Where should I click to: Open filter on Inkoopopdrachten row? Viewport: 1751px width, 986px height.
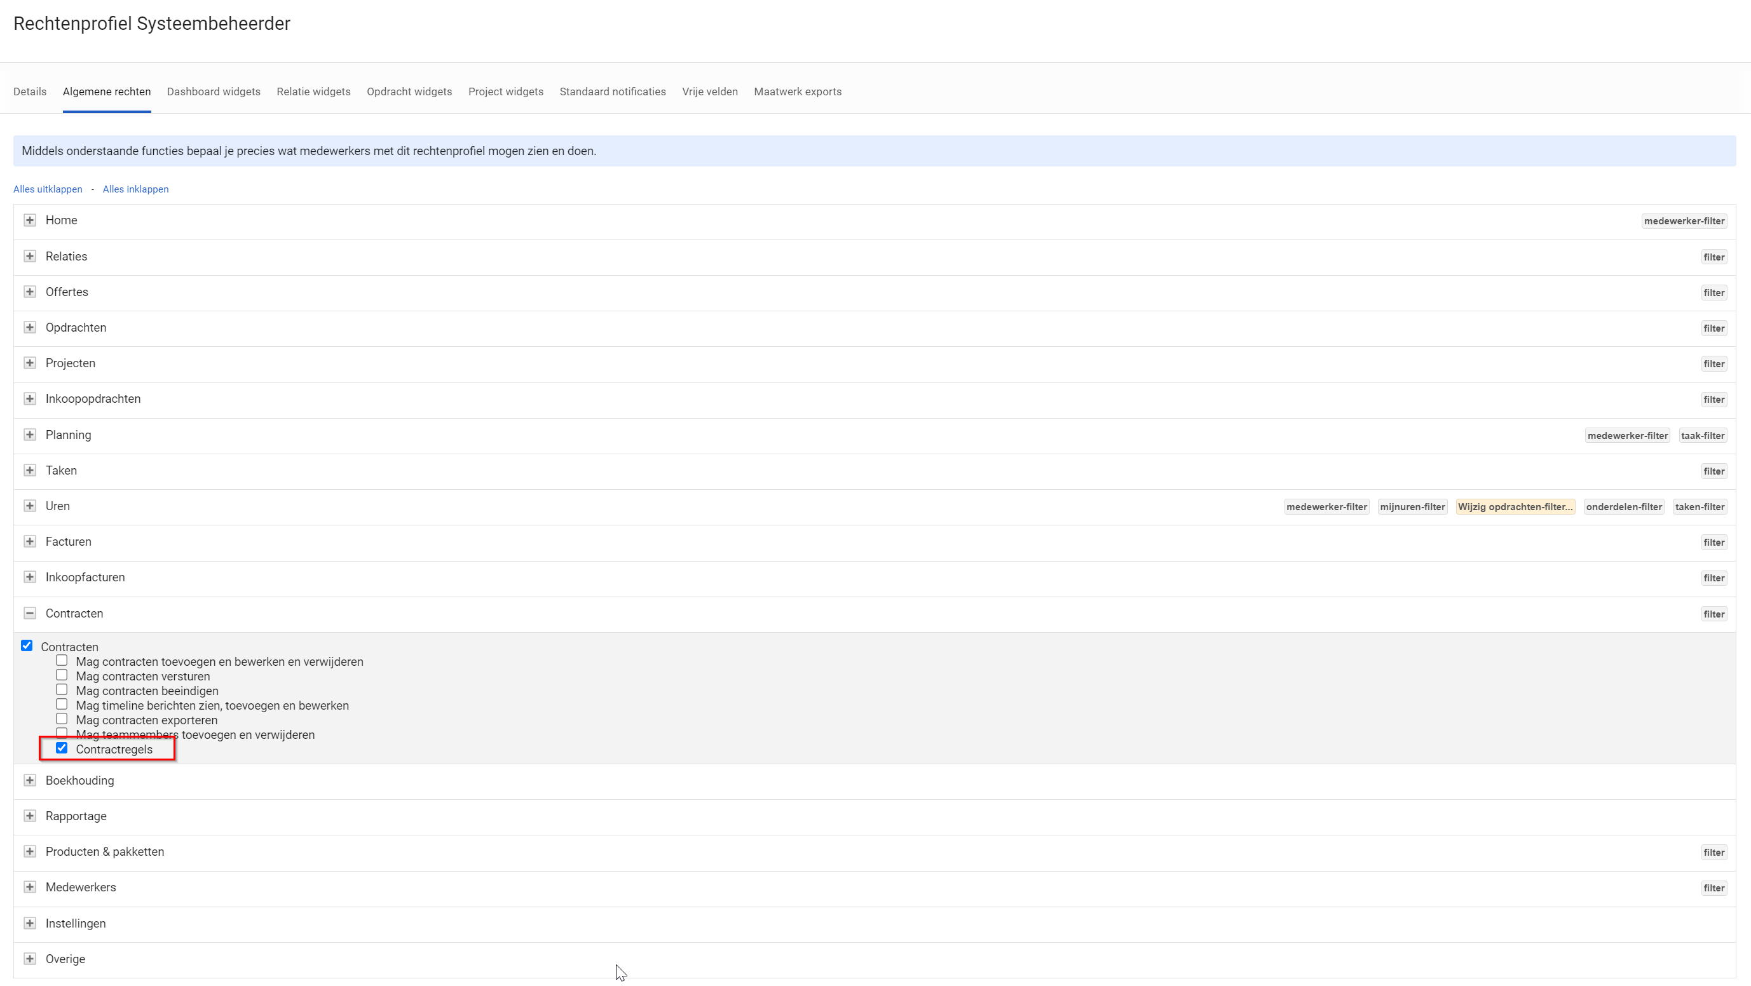(1714, 400)
